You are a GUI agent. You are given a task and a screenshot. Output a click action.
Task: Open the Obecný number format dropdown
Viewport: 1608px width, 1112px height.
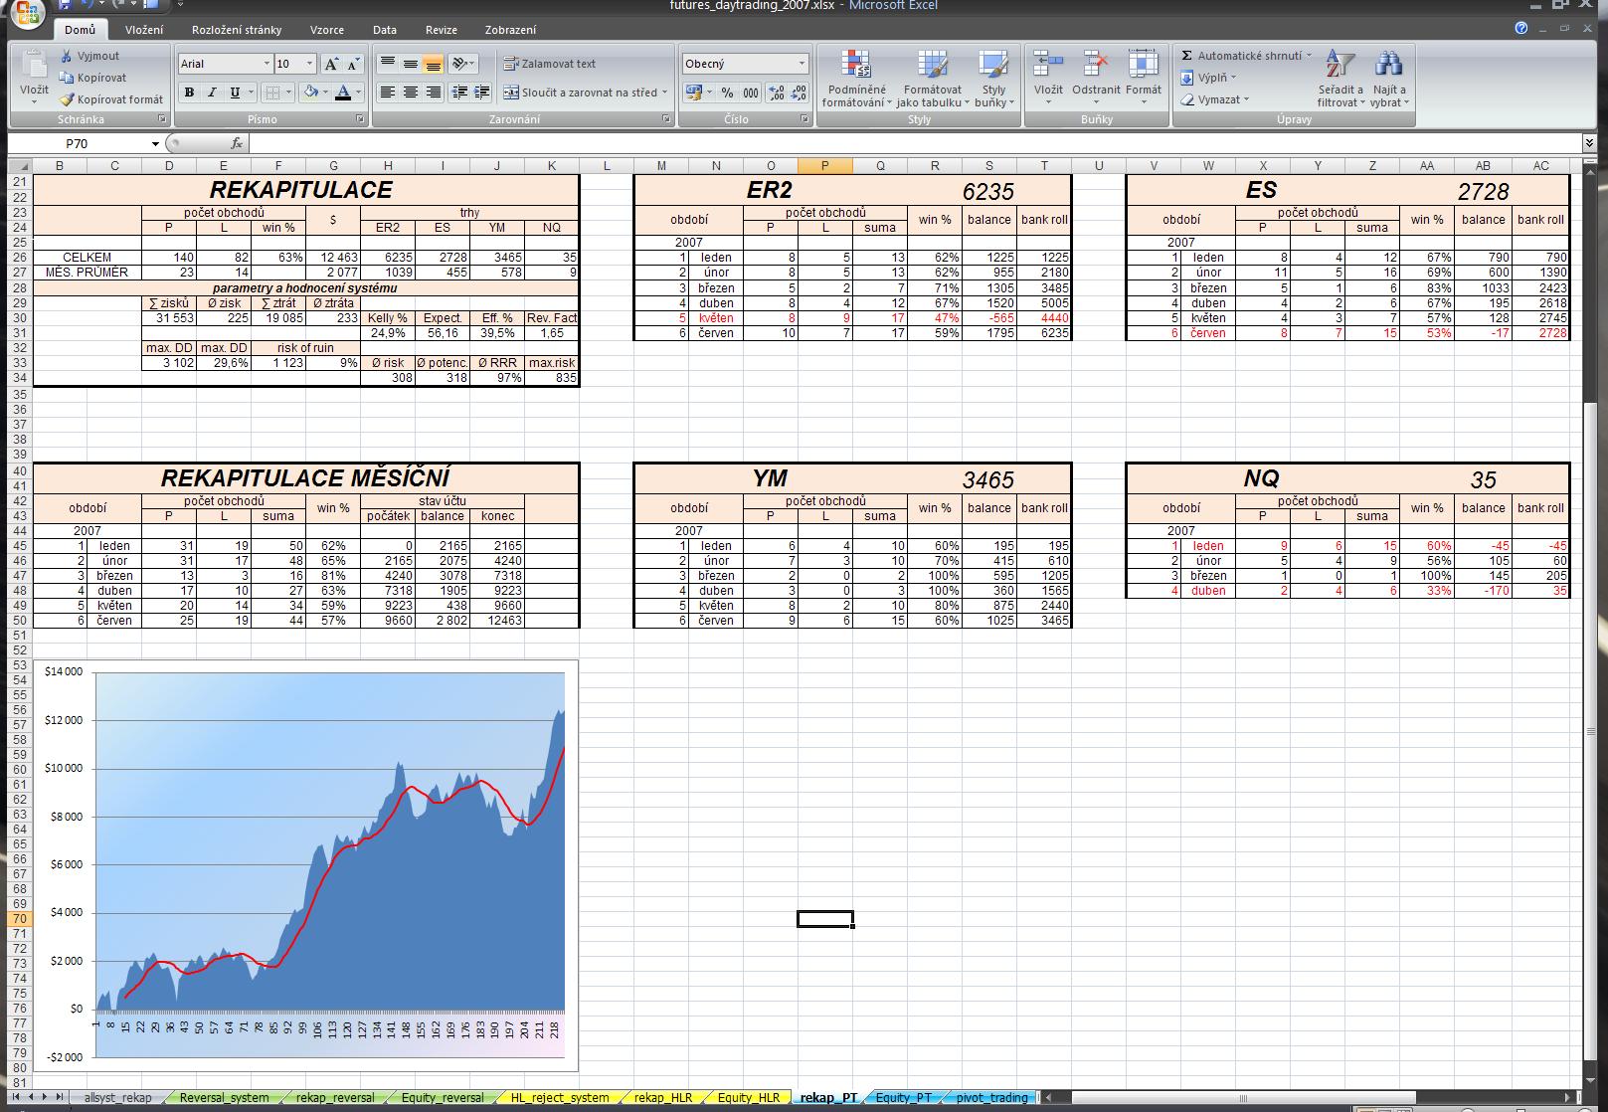pos(802,64)
